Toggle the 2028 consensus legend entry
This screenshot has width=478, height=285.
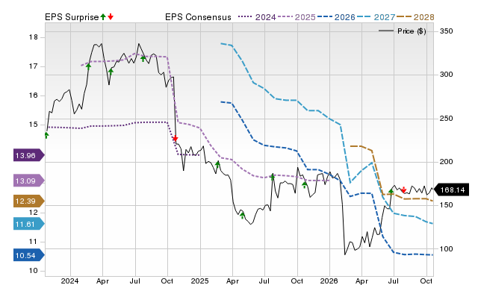(415, 17)
